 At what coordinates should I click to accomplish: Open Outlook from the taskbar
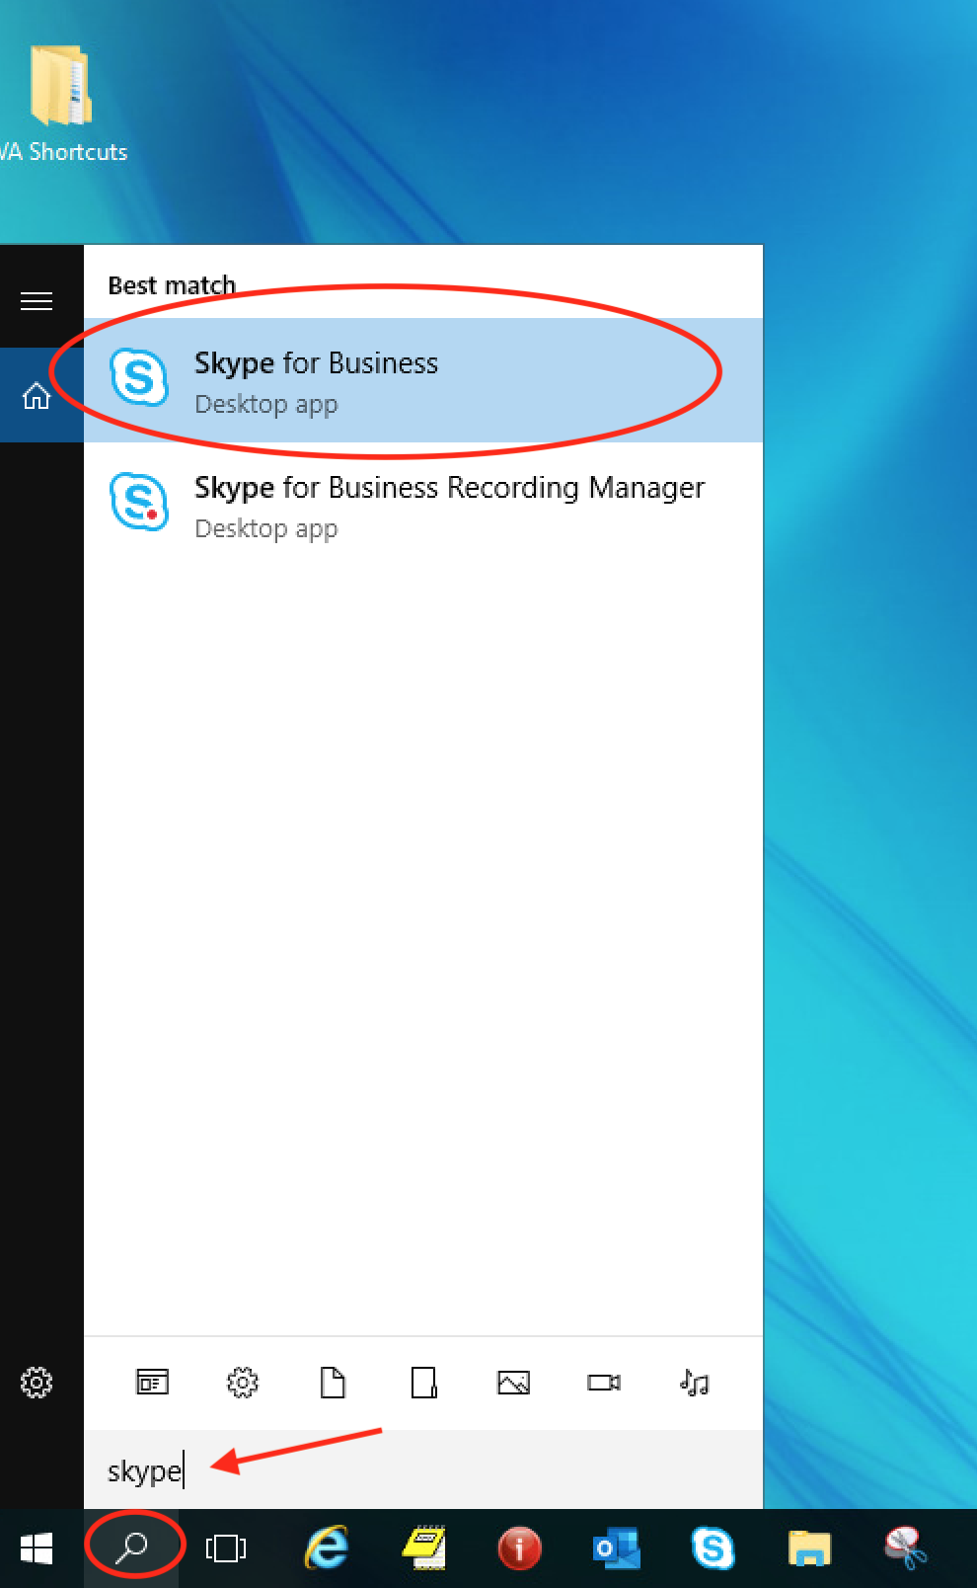pyautogui.click(x=616, y=1548)
